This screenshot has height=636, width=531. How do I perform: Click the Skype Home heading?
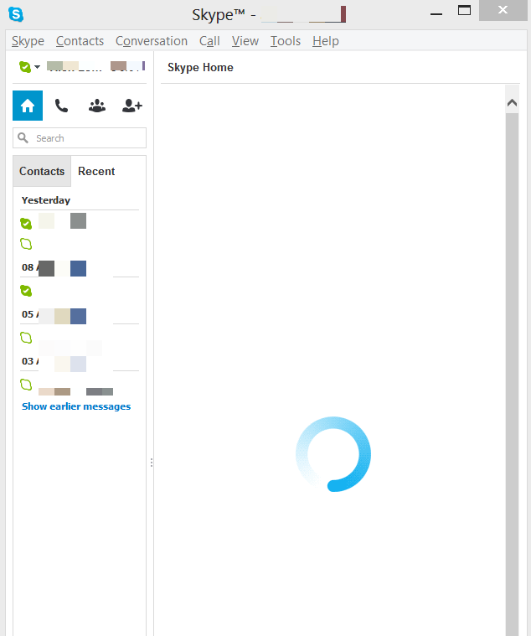pyautogui.click(x=200, y=67)
